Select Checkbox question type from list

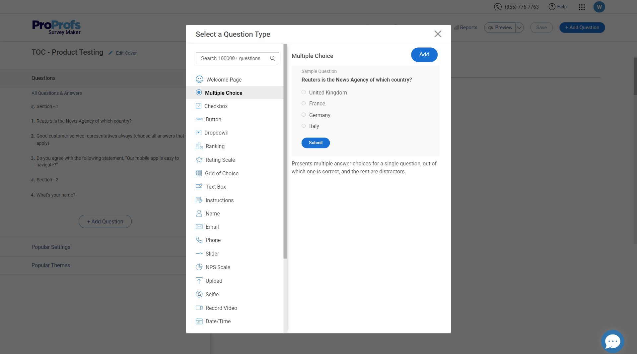[x=216, y=106]
